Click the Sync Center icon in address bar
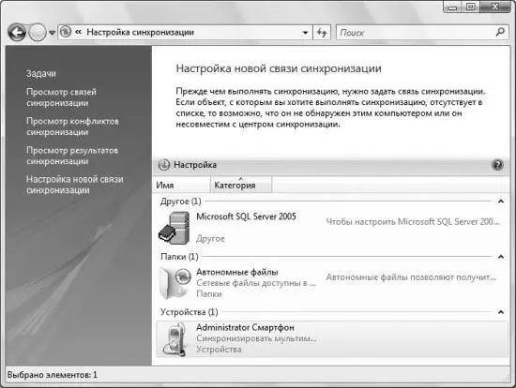 pyautogui.click(x=66, y=32)
